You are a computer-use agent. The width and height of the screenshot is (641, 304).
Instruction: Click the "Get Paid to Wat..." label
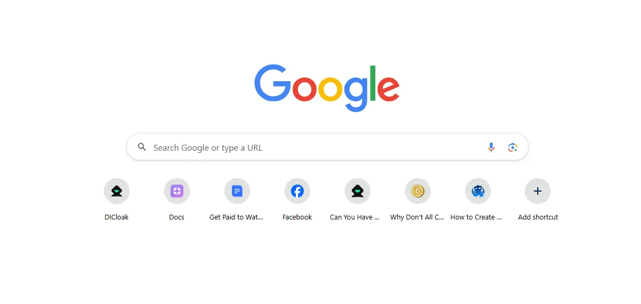[236, 217]
